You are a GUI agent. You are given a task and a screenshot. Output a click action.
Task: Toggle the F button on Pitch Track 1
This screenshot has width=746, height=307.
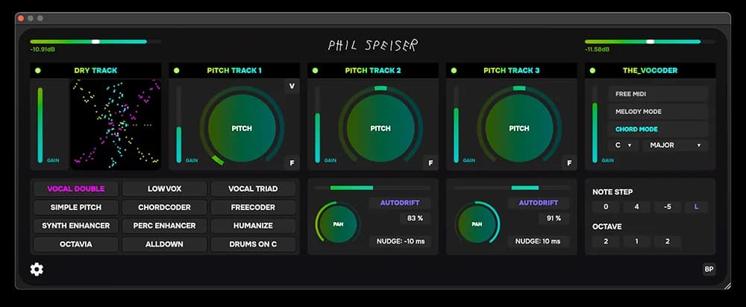(292, 163)
